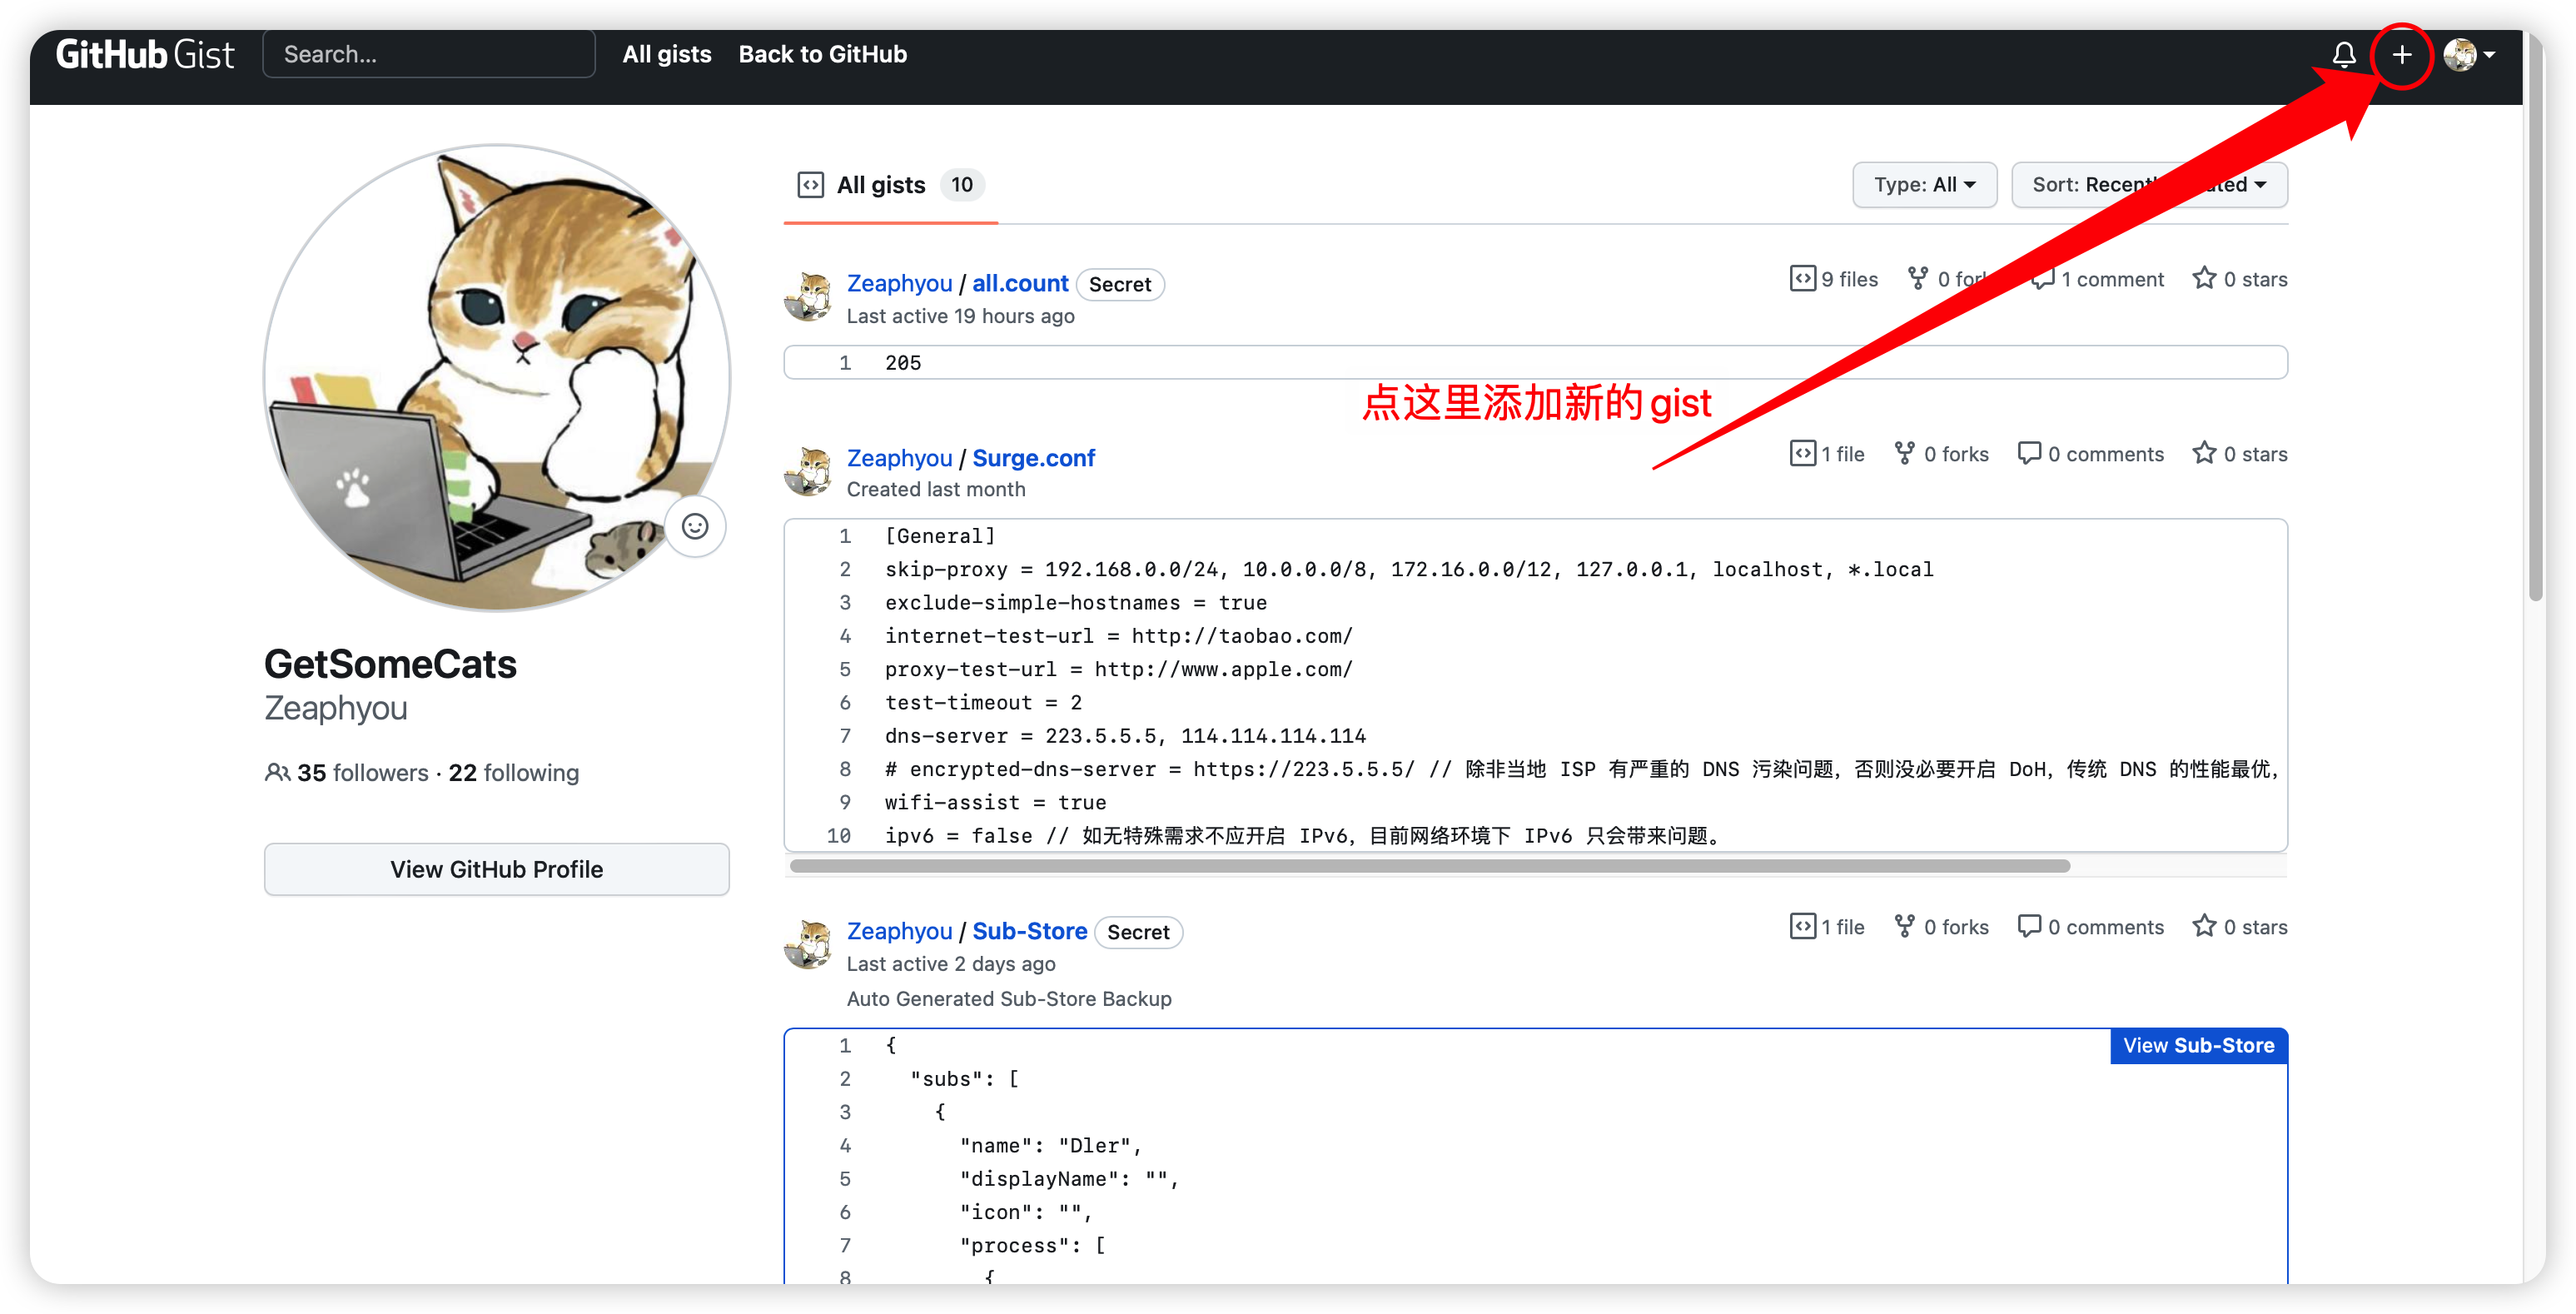Click the gist Search input field
This screenshot has height=1314, width=2576.
pyautogui.click(x=428, y=54)
